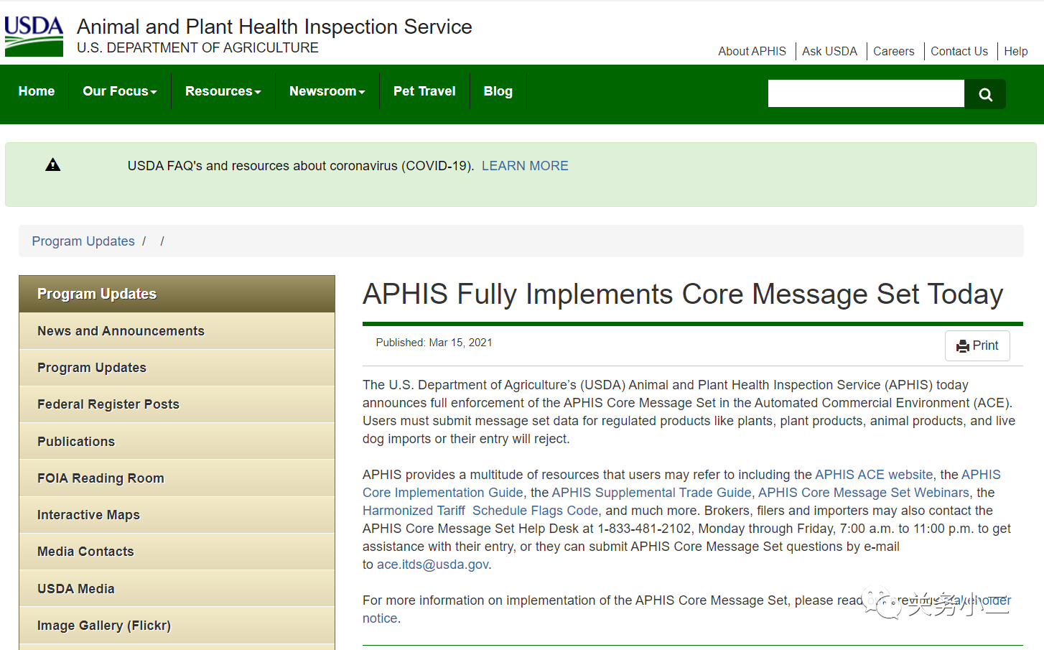1044x650 pixels.
Task: Click the 'Animal and Plant Health Inspection Service' title
Action: coord(274,27)
